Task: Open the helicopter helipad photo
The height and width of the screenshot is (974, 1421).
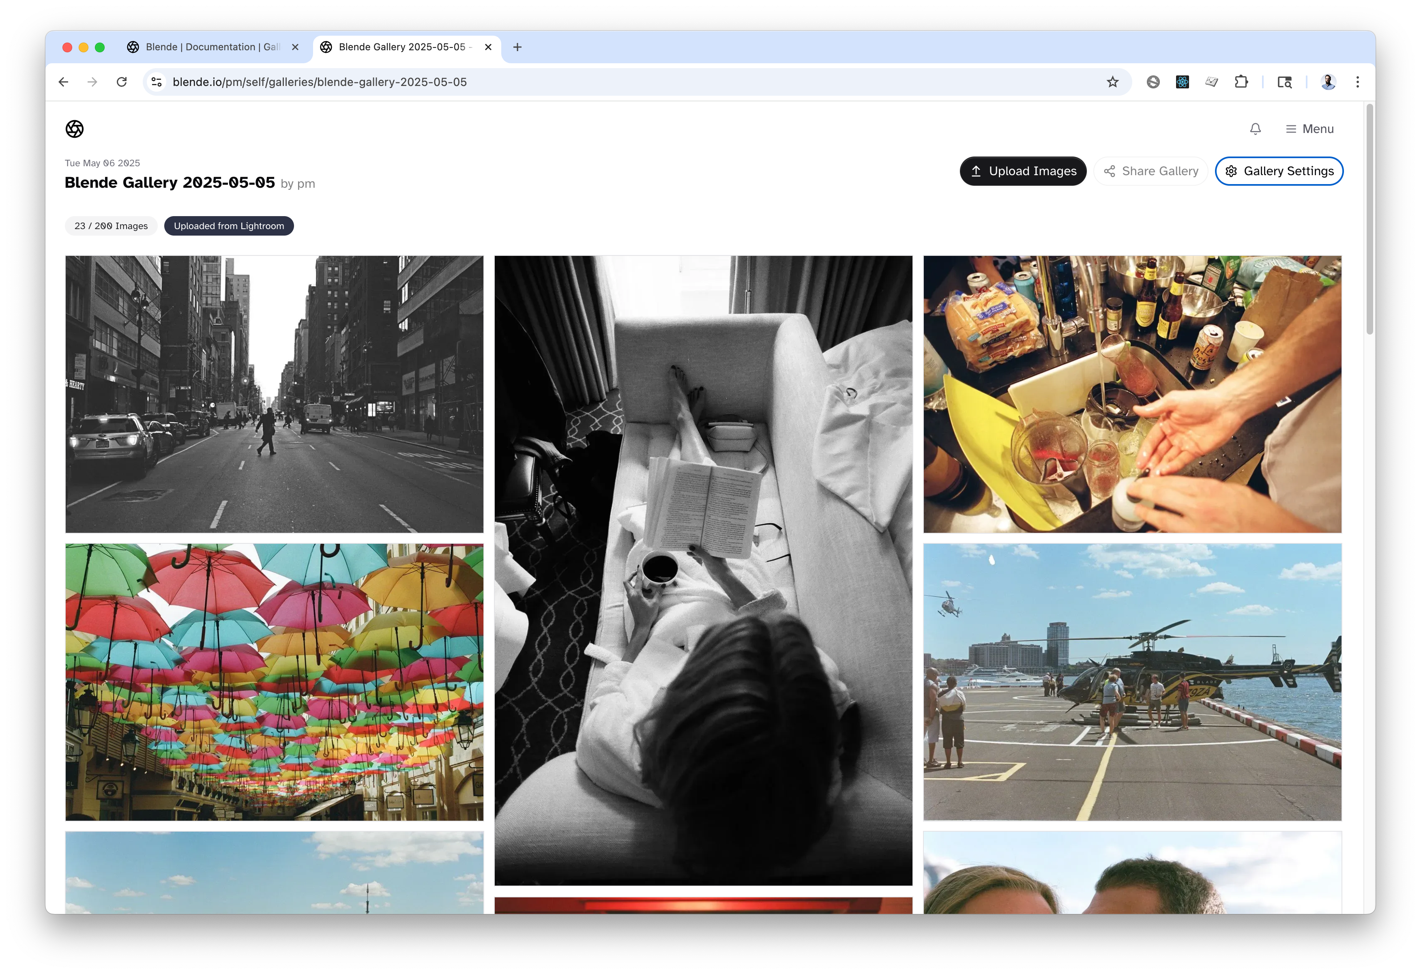Action: point(1132,682)
